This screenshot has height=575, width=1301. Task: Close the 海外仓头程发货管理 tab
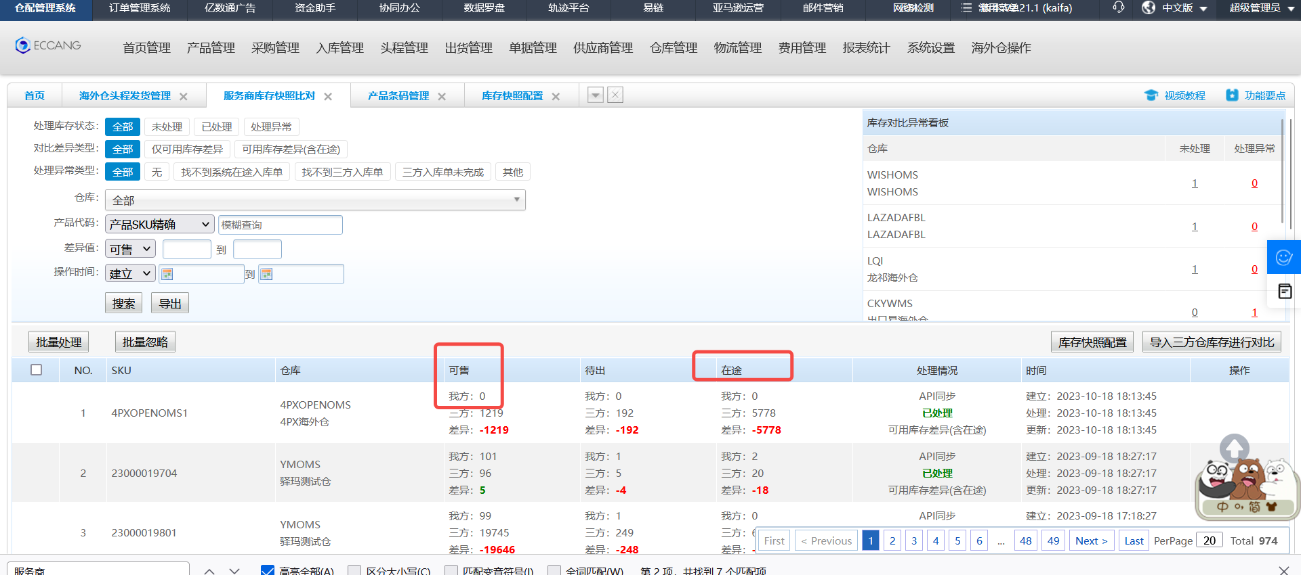[x=184, y=97]
